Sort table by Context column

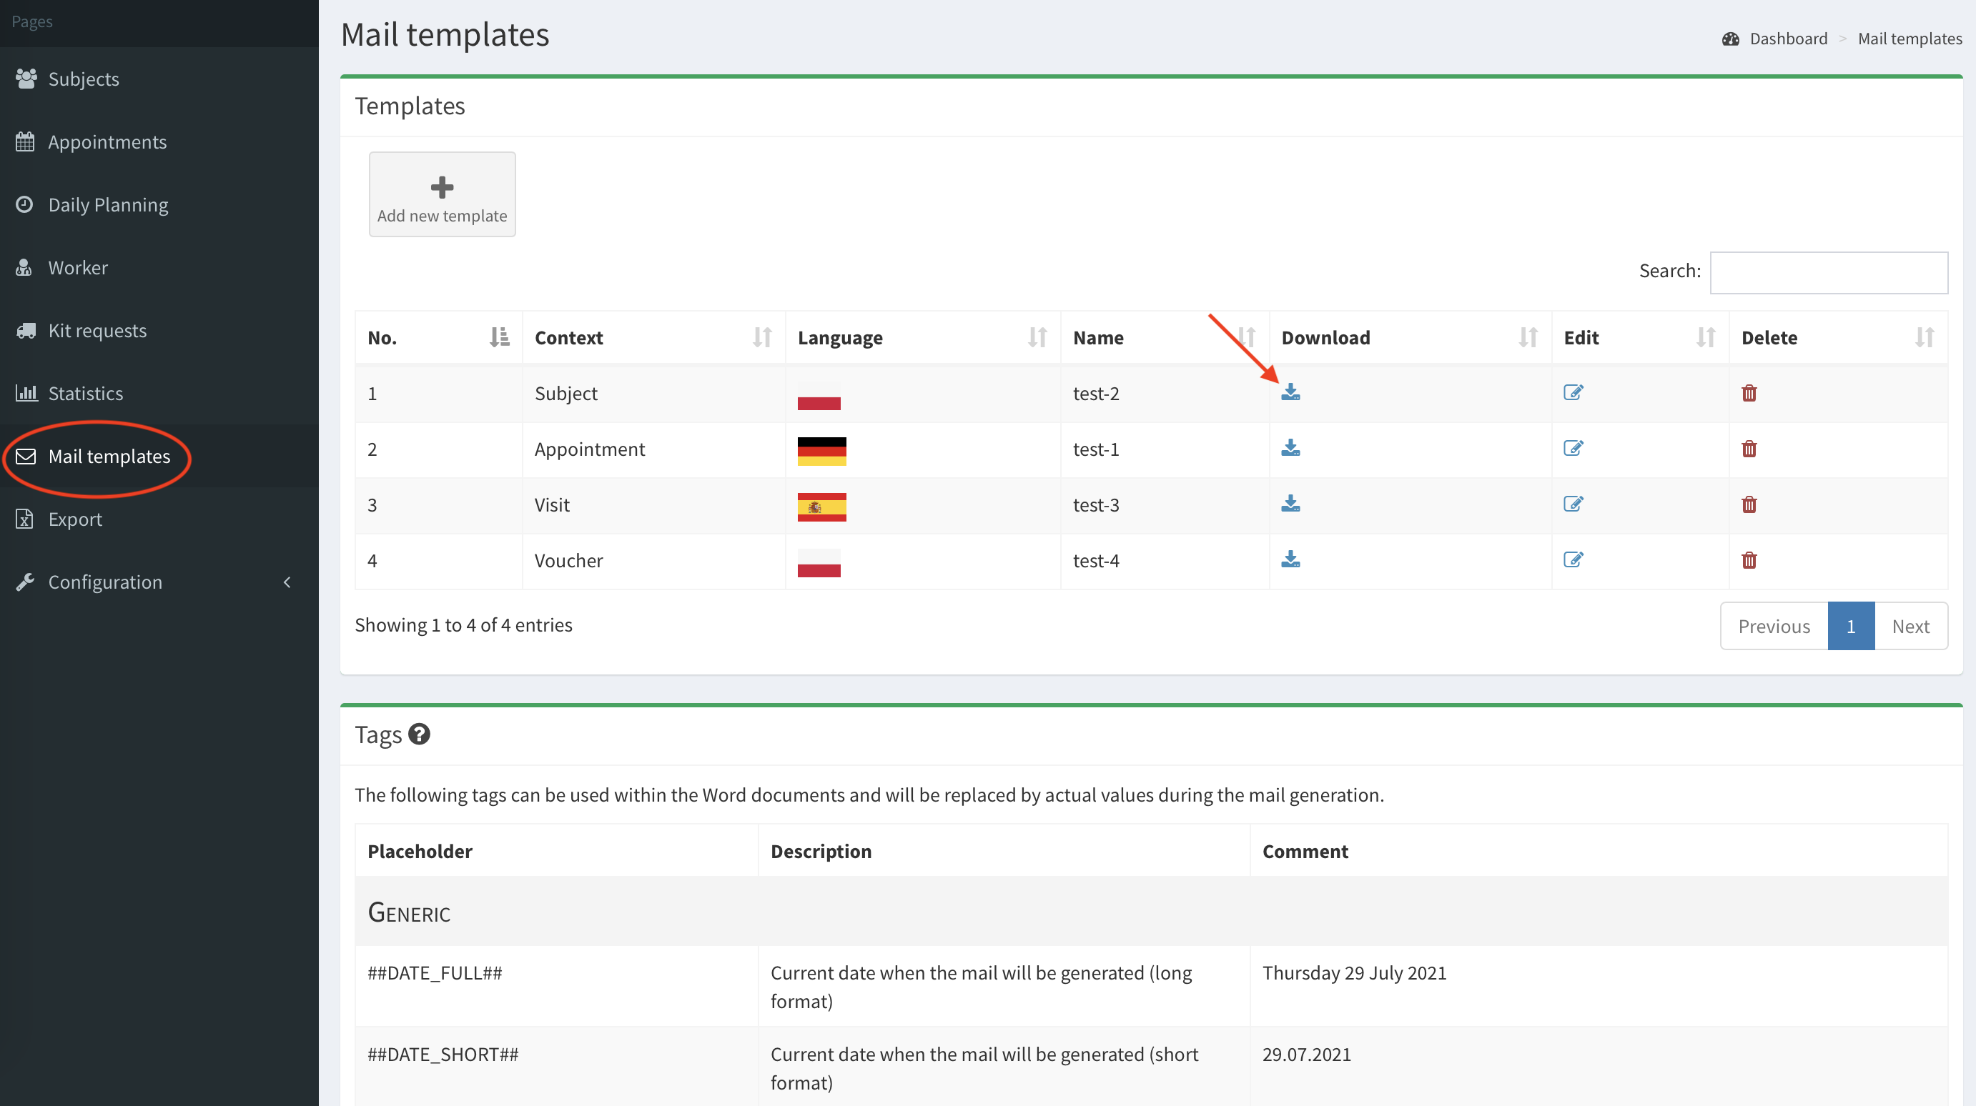tap(761, 337)
